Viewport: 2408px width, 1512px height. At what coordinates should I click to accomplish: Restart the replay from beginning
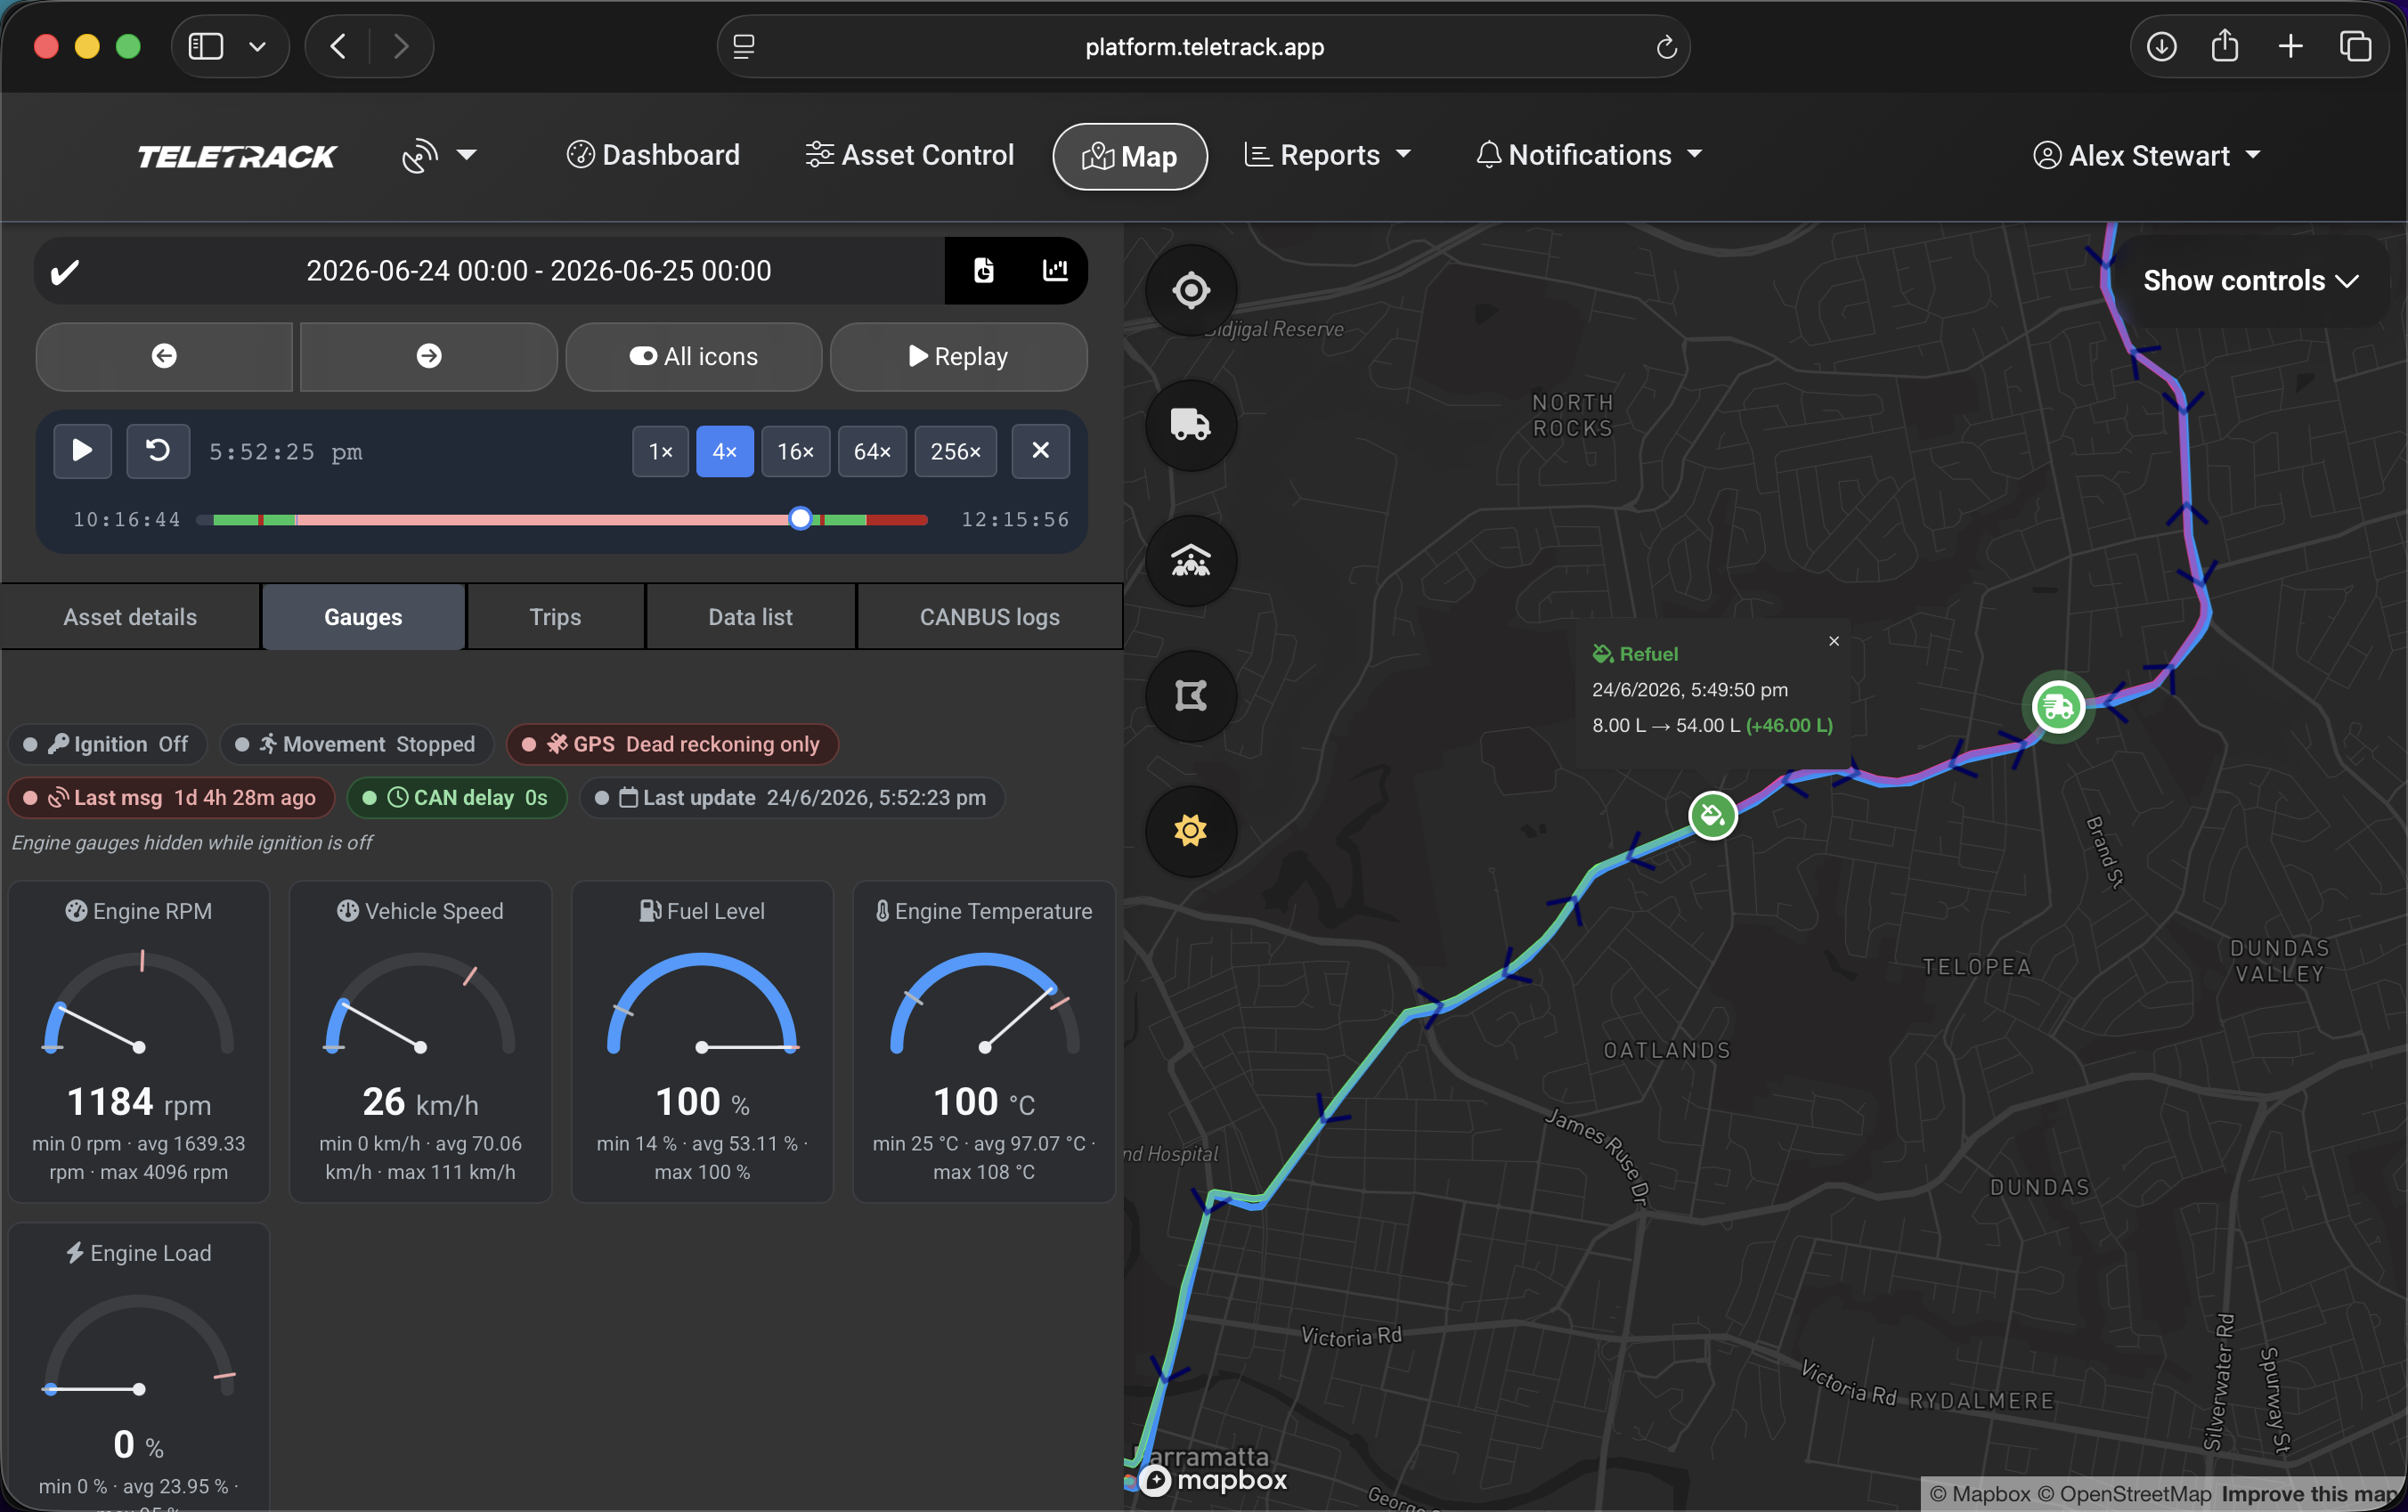(x=158, y=451)
